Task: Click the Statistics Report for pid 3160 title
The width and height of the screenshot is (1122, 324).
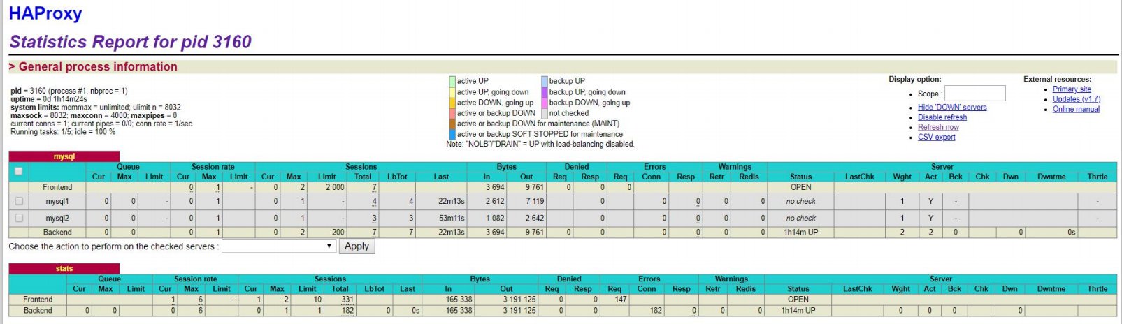Action: coord(131,42)
